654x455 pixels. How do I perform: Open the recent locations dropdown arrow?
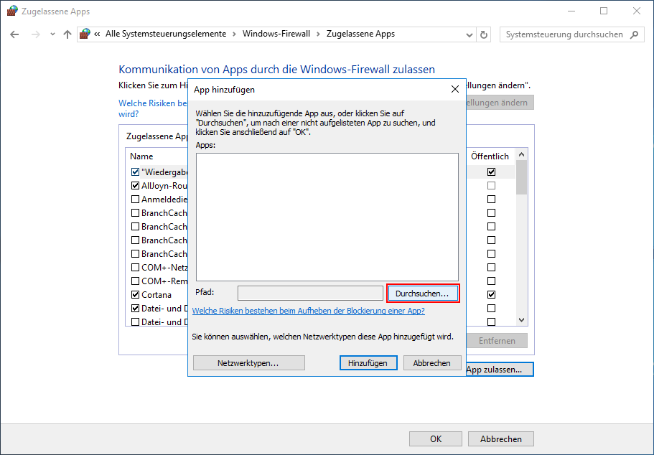click(x=52, y=34)
